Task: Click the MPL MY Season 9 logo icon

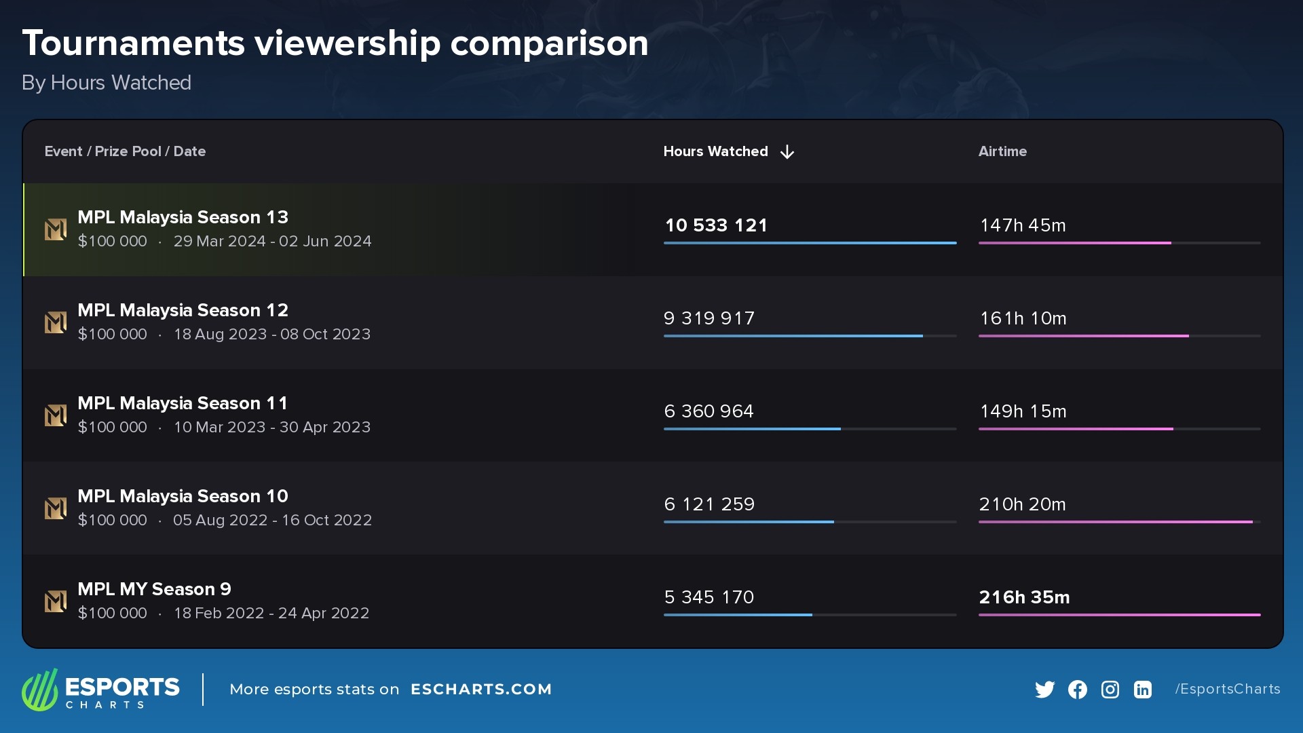Action: (x=56, y=601)
